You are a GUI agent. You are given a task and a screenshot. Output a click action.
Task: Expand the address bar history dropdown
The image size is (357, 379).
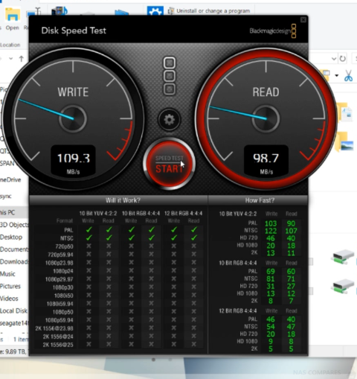click(x=334, y=59)
